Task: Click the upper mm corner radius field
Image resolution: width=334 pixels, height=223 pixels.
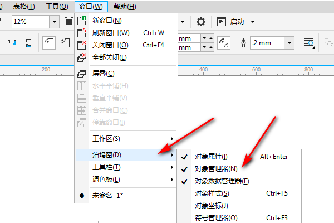Action: click(189, 38)
